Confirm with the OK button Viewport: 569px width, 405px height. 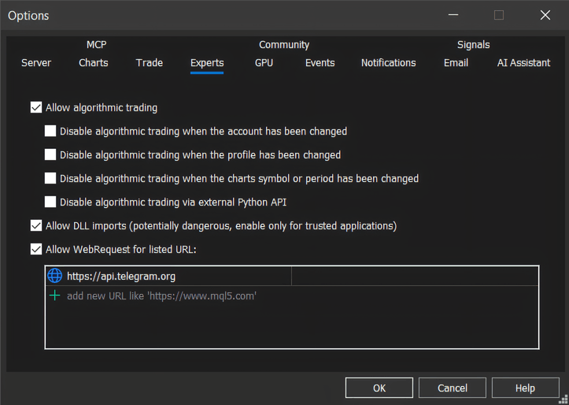point(379,388)
